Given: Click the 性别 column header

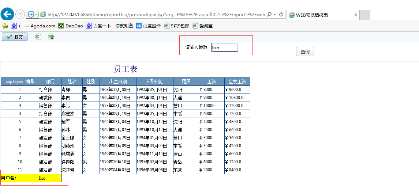Looking at the screenshot, I should (x=91, y=81).
